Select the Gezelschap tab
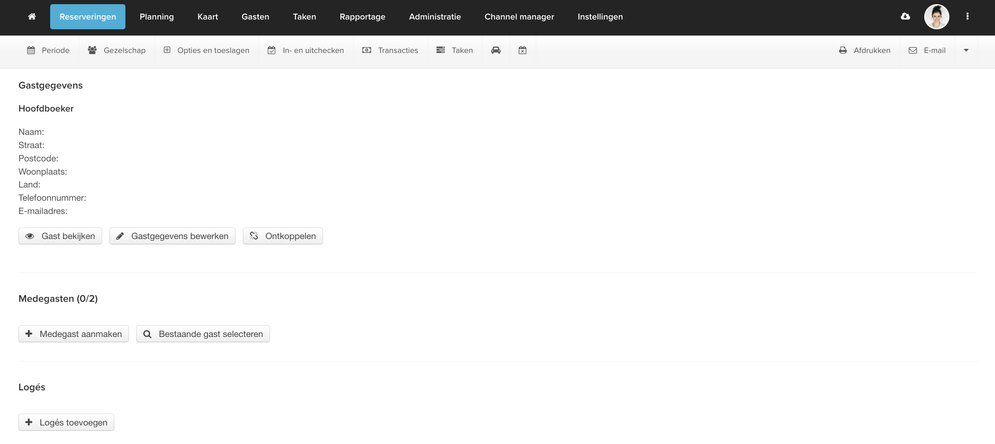This screenshot has width=995, height=444. 117,50
